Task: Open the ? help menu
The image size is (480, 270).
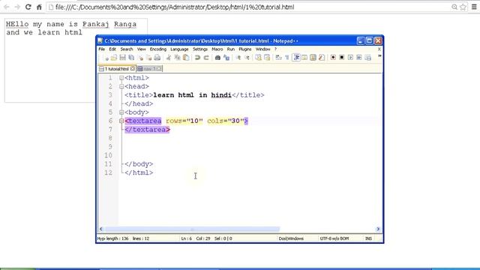Action: (x=275, y=49)
